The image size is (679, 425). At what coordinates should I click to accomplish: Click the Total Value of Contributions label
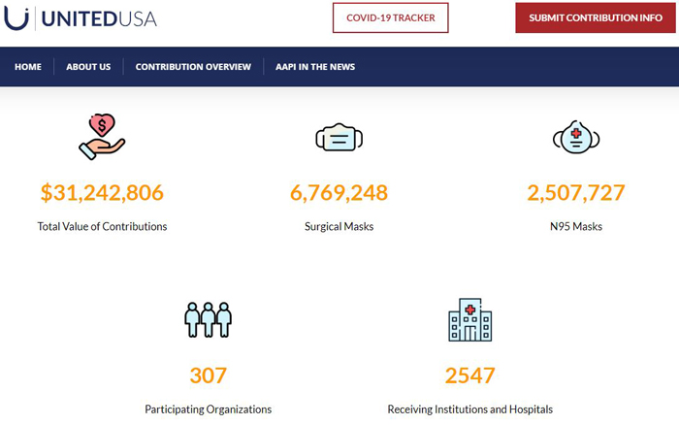coord(102,226)
